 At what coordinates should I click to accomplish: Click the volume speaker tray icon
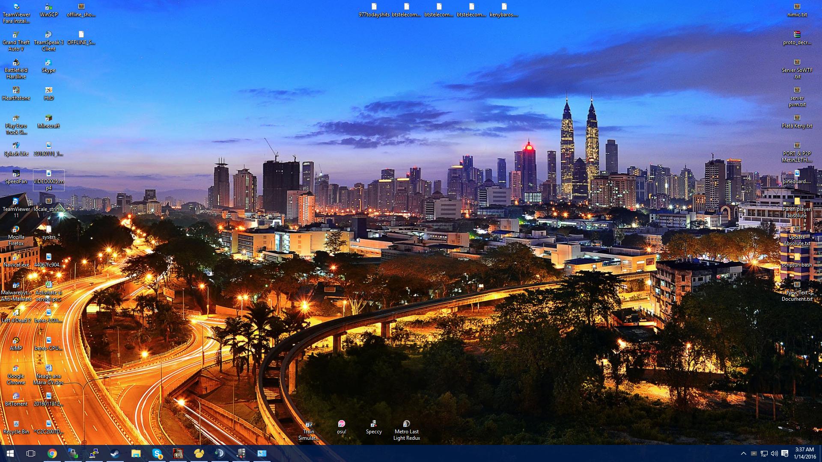[x=774, y=453]
